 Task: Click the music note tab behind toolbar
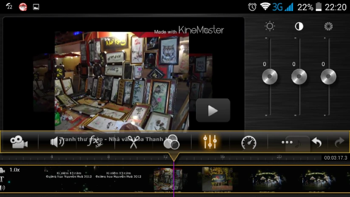[298, 144]
